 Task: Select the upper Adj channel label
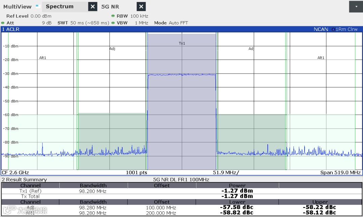251,49
